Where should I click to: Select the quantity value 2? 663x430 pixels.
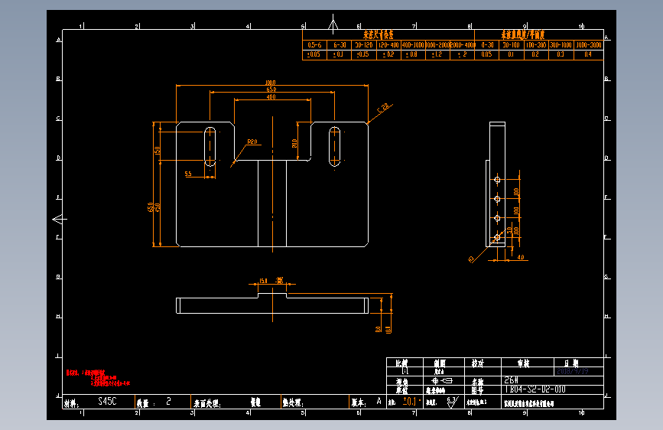click(x=169, y=401)
